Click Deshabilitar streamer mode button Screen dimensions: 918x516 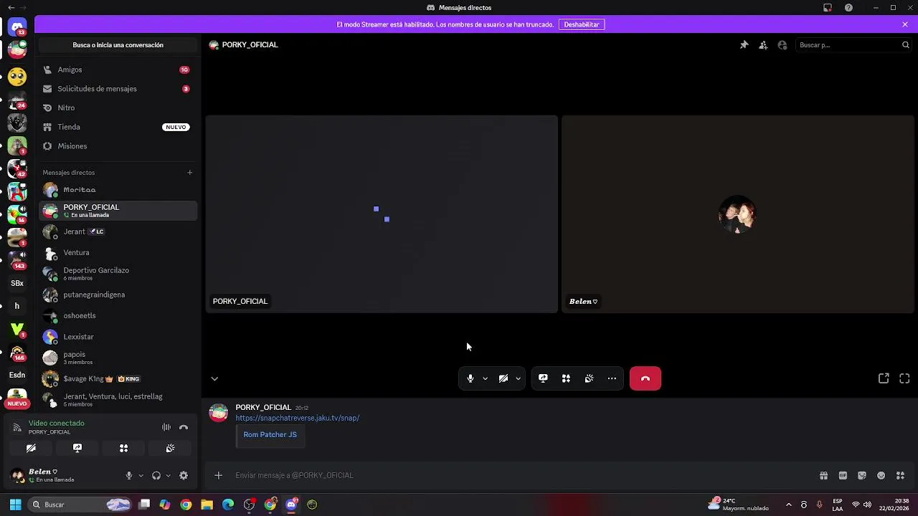[582, 24]
